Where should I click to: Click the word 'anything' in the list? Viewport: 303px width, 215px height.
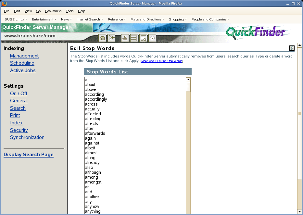click(93, 211)
